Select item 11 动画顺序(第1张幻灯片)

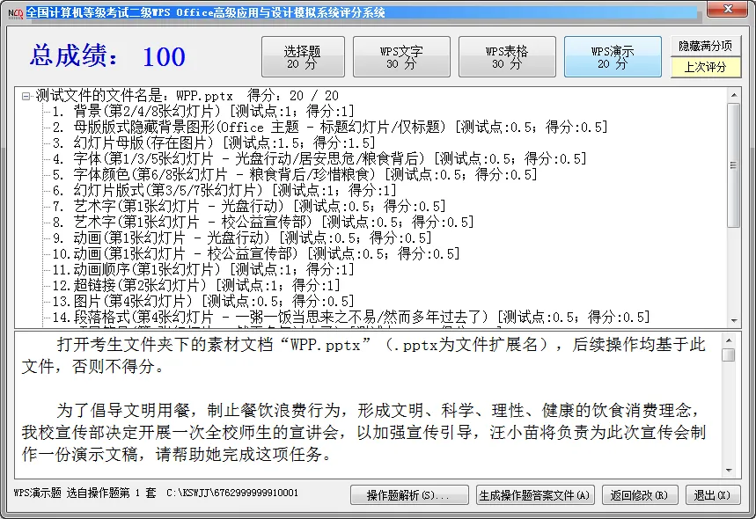(x=203, y=269)
